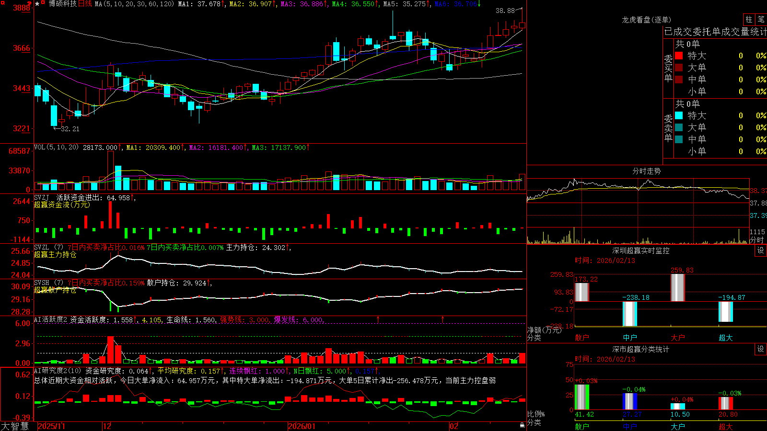Viewport: 767px width, 431px height.
Task: Select the AI活跃度2 indicator label
Action: (x=51, y=319)
